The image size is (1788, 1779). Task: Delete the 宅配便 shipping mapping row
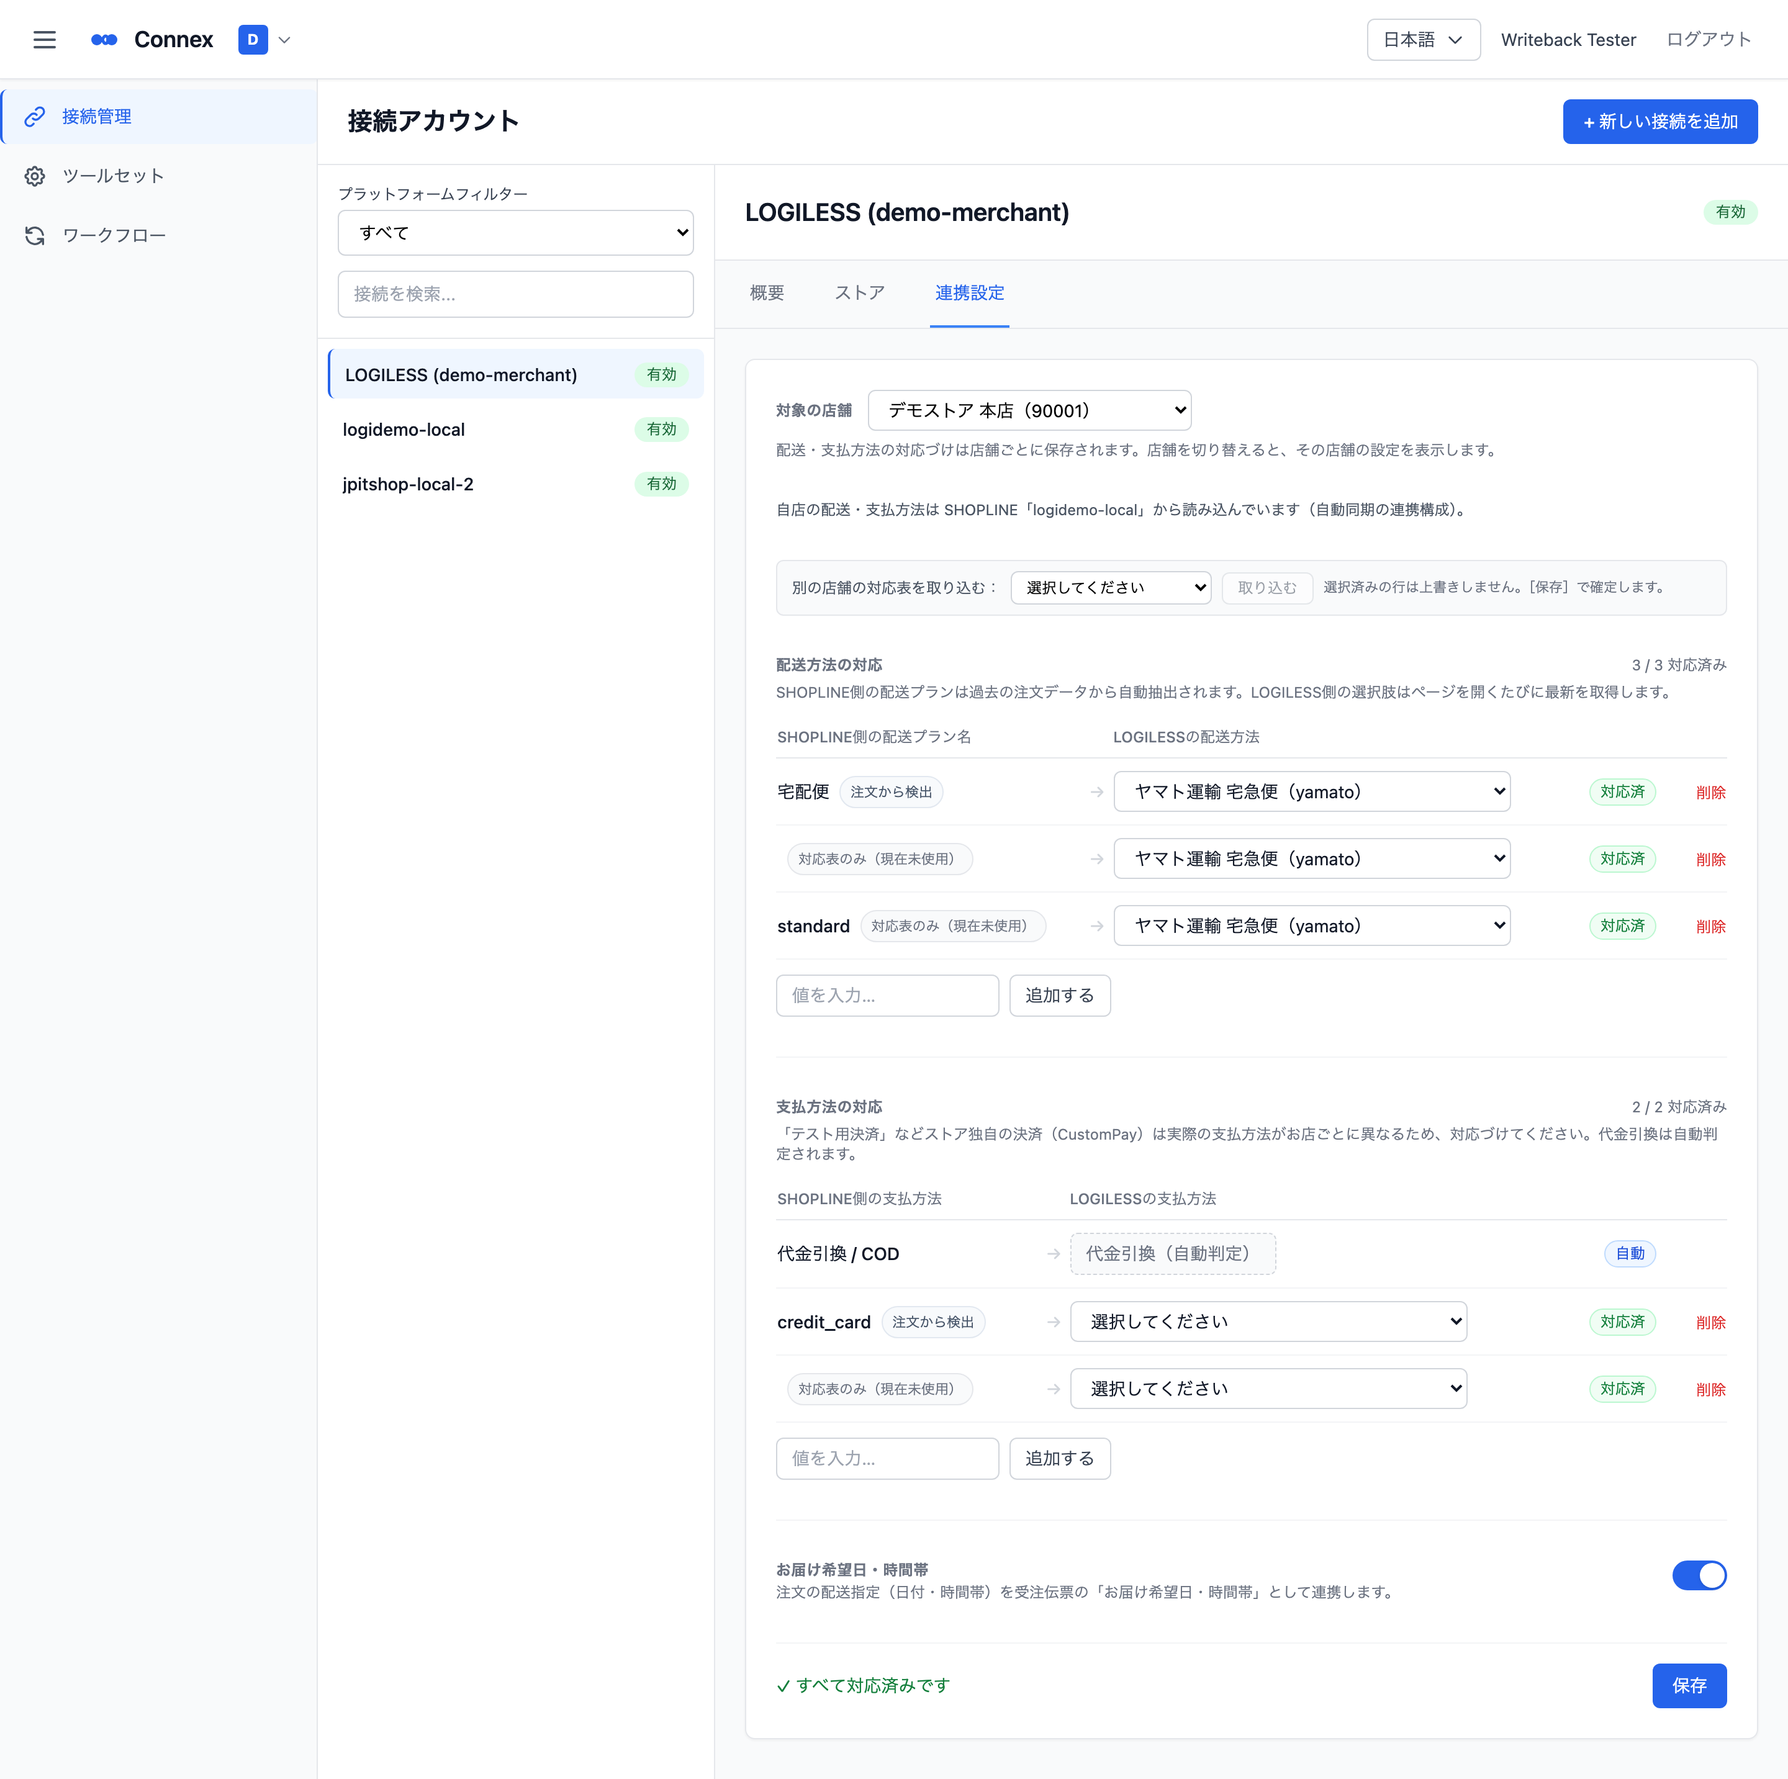tap(1710, 792)
